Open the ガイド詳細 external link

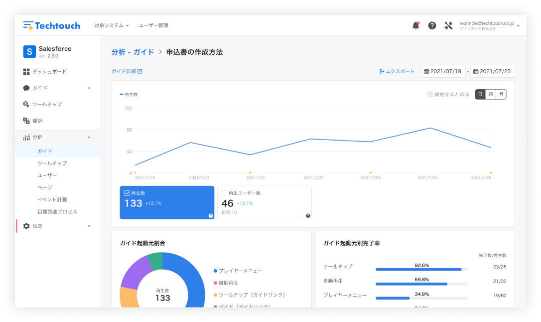(x=127, y=71)
